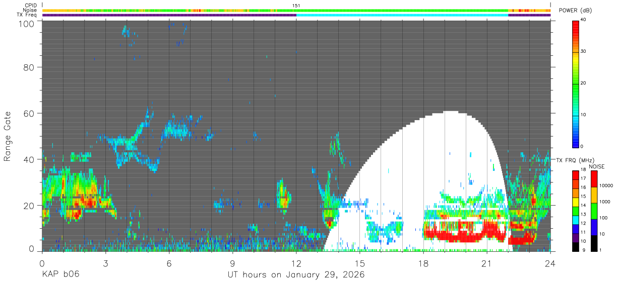
Task: Click the Range Gate axis title
Action: coord(8,136)
